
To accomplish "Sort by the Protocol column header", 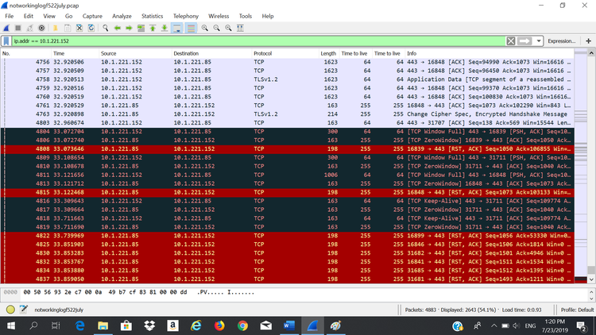I will 262,53.
